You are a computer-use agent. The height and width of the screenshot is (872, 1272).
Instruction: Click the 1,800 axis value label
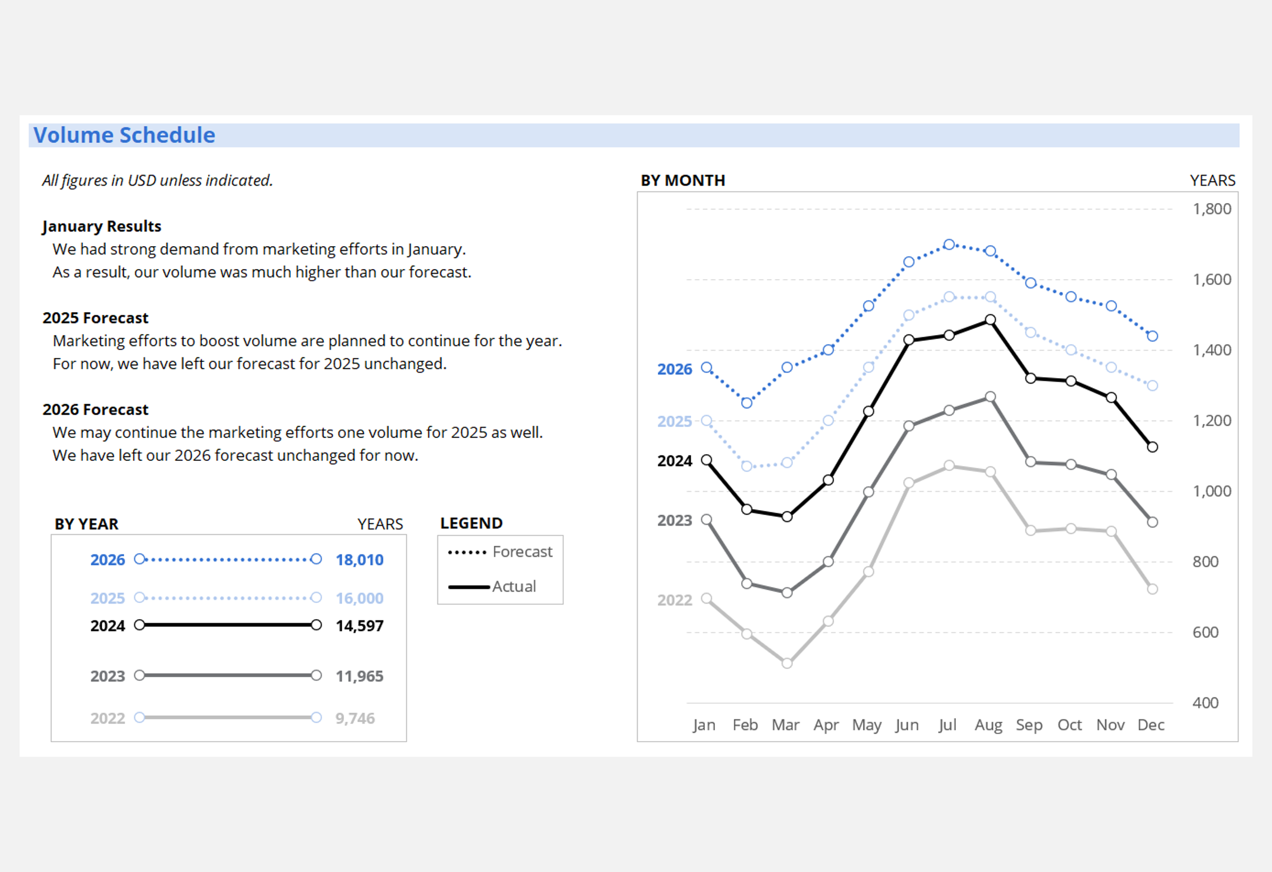1212,209
